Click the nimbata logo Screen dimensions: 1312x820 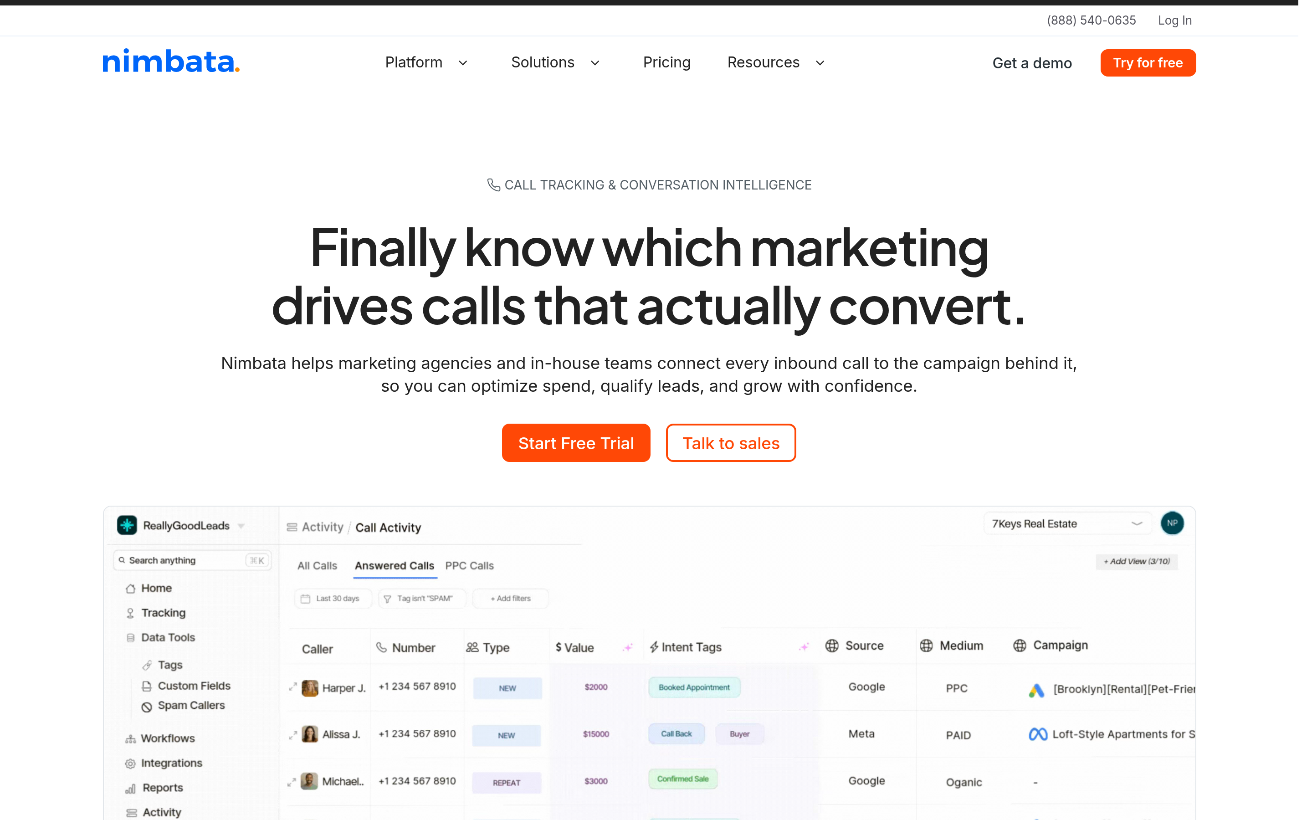(171, 61)
